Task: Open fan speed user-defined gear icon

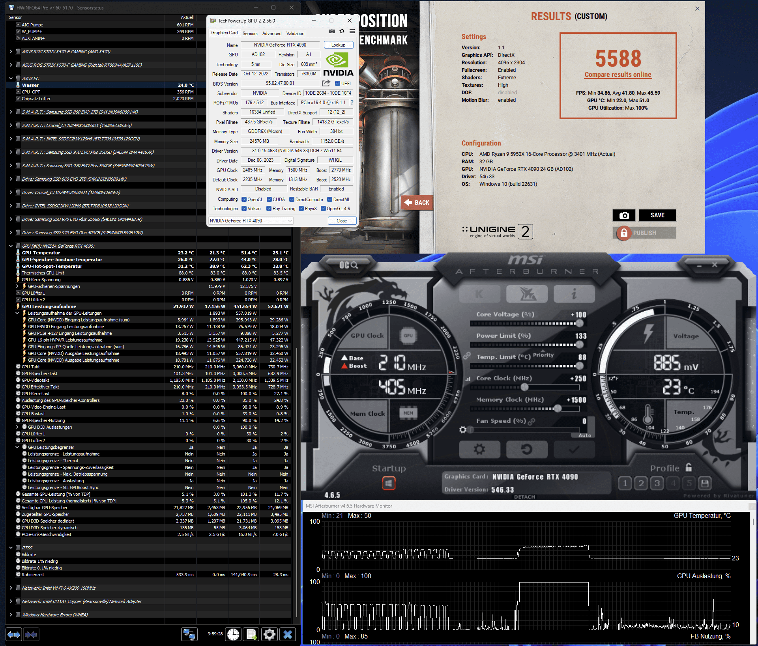Action: (463, 429)
